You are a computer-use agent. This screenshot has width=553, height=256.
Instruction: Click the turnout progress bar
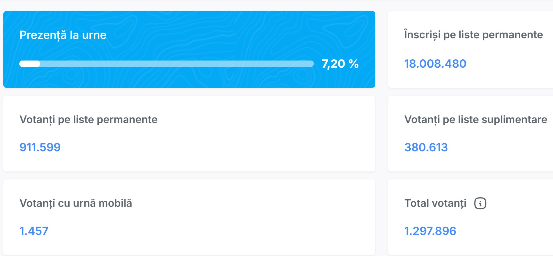[x=166, y=64]
